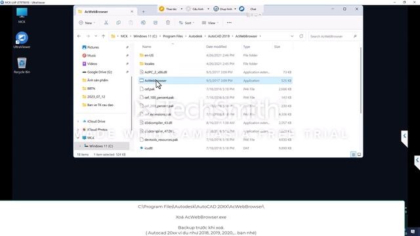
Task: Select the AcWebBrowser tab
Action: 105,12
